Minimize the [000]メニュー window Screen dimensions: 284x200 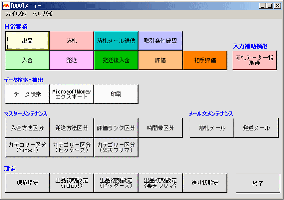(262, 6)
